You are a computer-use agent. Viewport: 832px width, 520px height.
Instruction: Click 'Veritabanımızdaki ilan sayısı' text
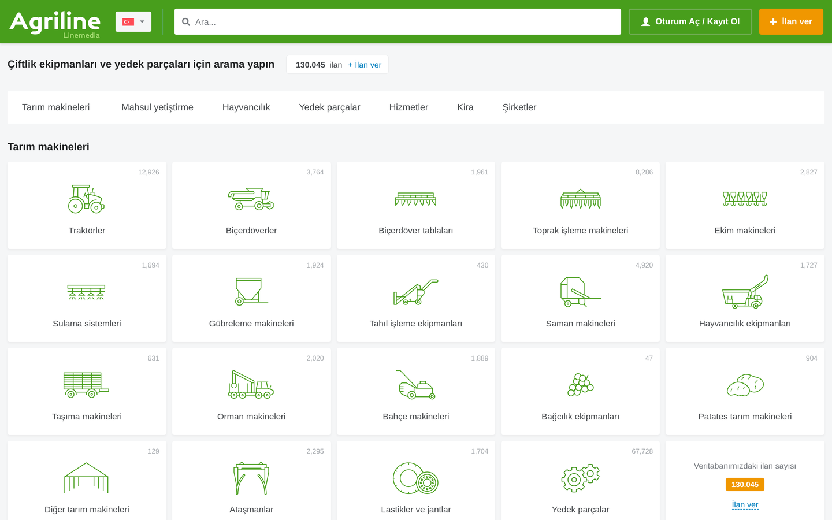point(745,466)
